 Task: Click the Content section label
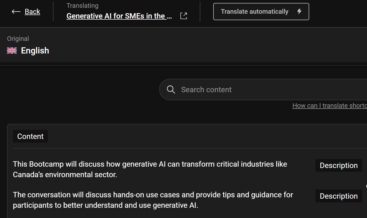pos(30,136)
